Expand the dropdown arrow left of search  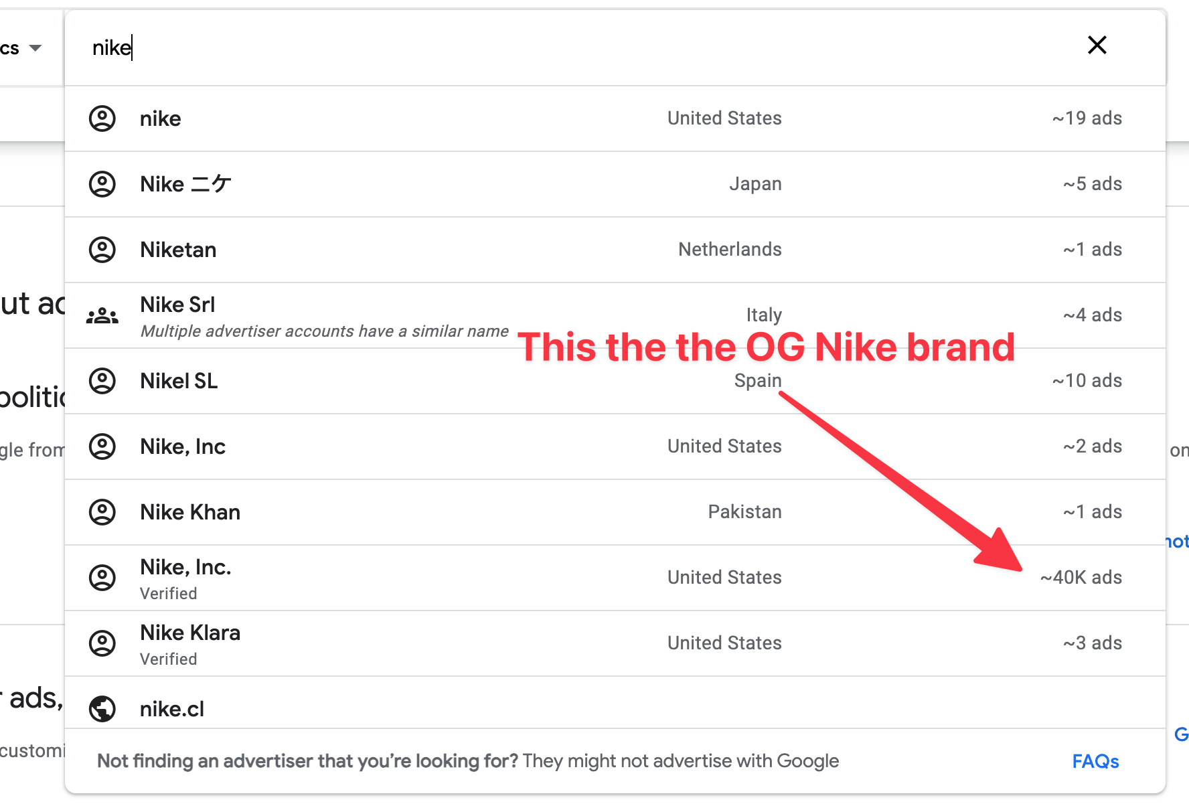point(35,48)
